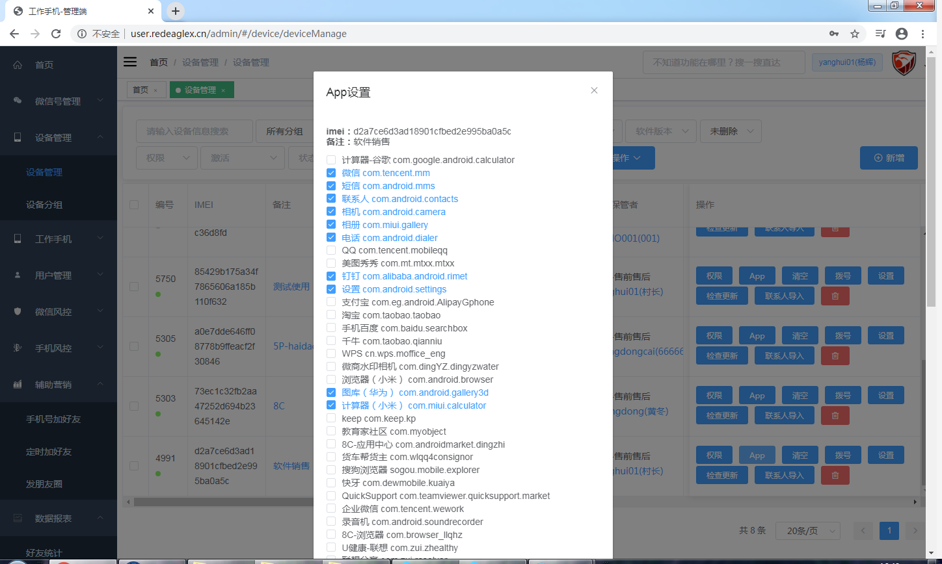Viewport: 942px width, 564px height.
Task: Check the 企业微信 com.tencent.wework checkbox
Action: pos(331,509)
